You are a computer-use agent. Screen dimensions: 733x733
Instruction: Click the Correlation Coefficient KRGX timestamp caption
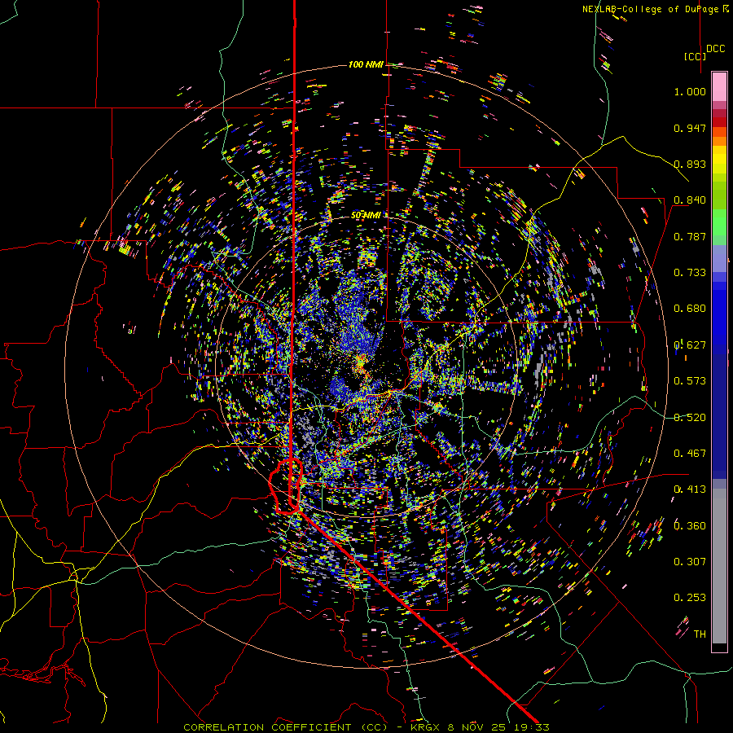coord(366,727)
